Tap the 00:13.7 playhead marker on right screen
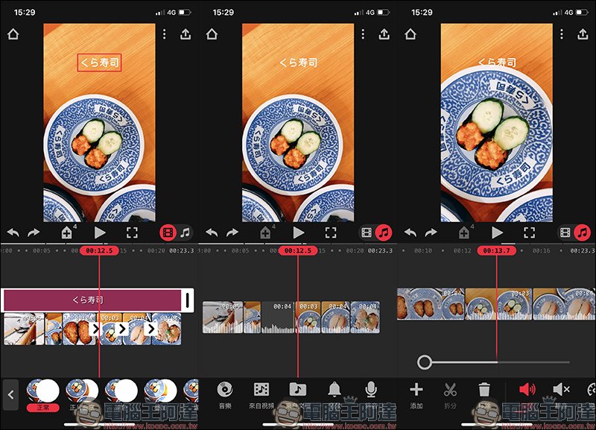Viewport: 596px width, 430px height. pyautogui.click(x=496, y=250)
